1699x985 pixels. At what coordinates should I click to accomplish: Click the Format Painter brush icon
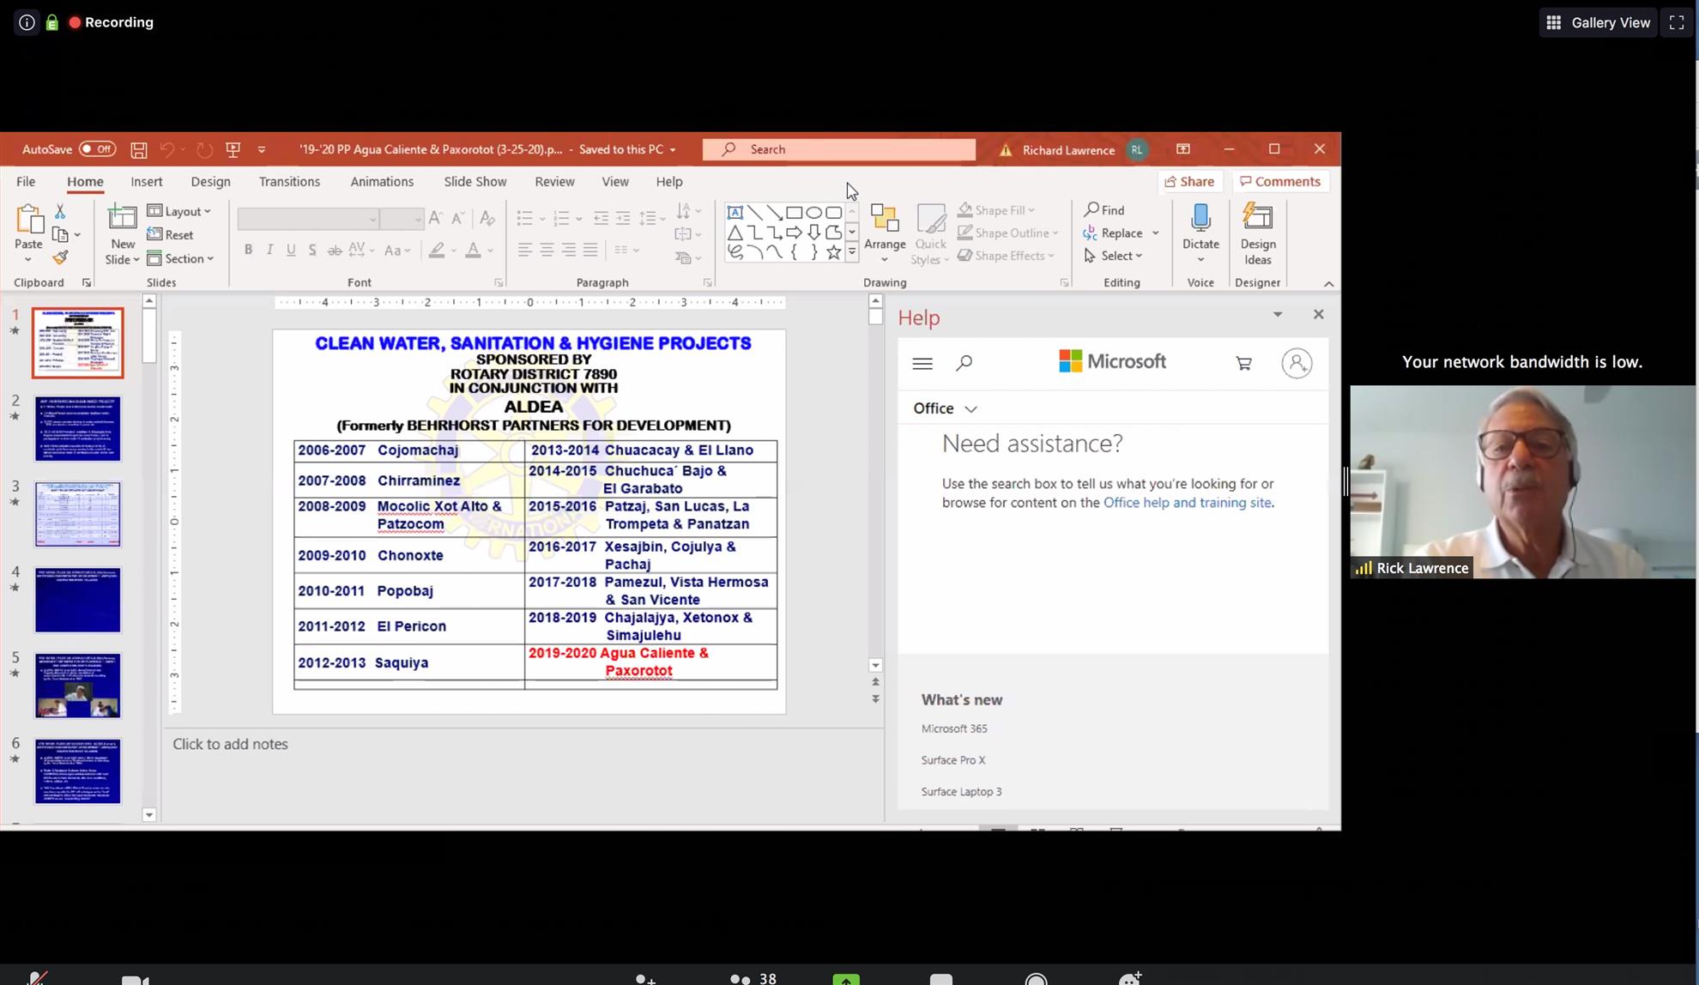pyautogui.click(x=60, y=257)
